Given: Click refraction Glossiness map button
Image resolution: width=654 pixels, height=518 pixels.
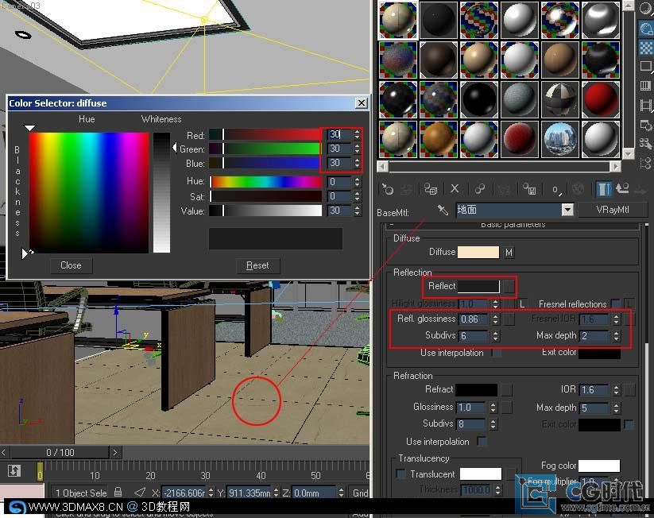Looking at the screenshot, I should pyautogui.click(x=506, y=407).
